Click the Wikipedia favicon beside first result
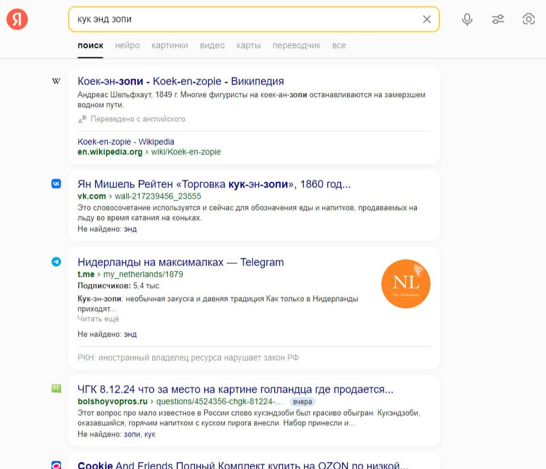 click(56, 81)
